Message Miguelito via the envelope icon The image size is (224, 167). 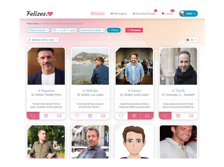tap(59, 116)
